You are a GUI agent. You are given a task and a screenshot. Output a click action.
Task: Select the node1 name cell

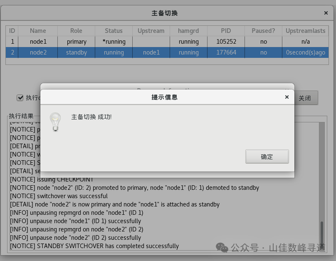[38, 41]
